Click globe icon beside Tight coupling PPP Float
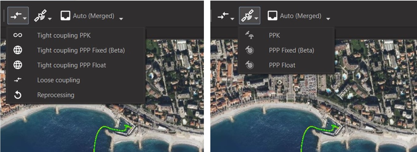The height and width of the screenshot is (152, 417). point(18,65)
